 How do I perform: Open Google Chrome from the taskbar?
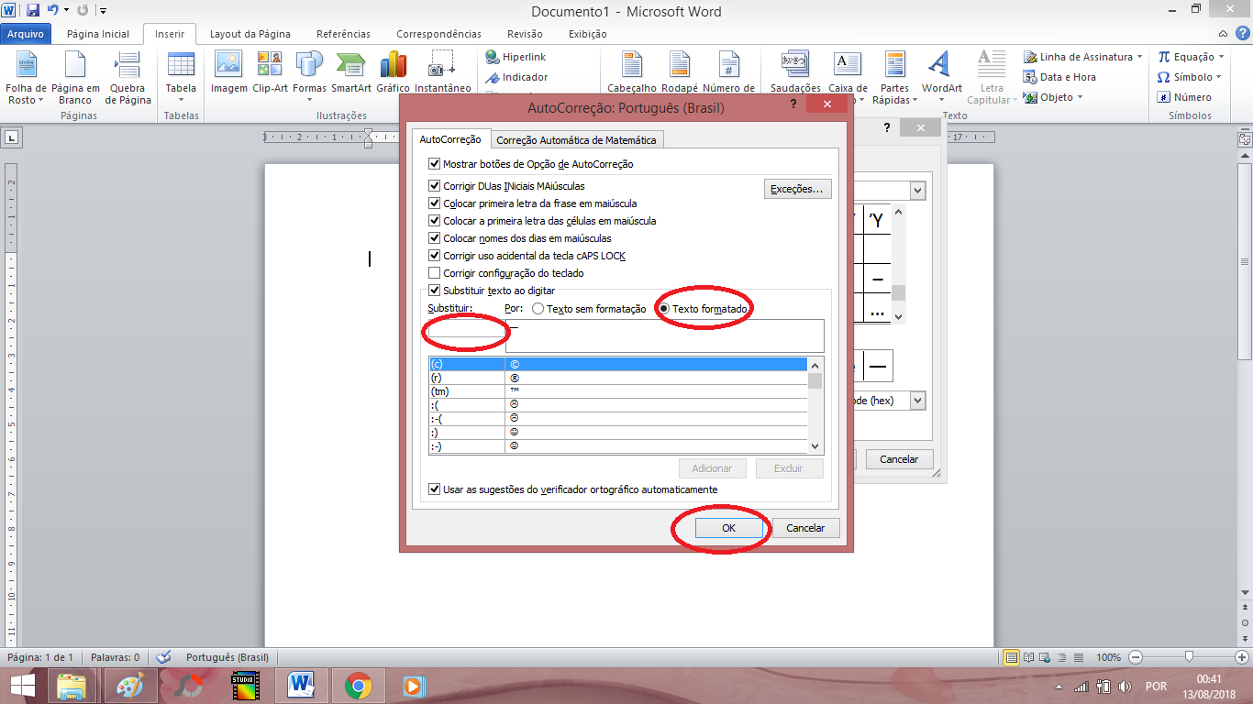[358, 685]
